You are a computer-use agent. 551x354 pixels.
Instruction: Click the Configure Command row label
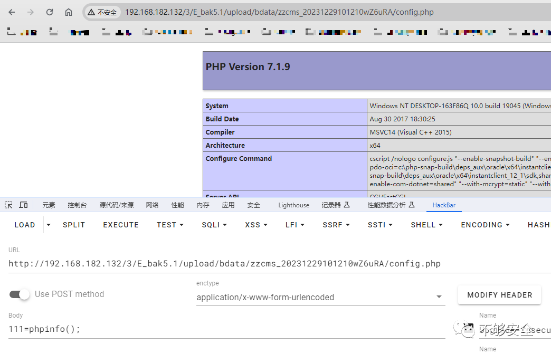point(239,158)
